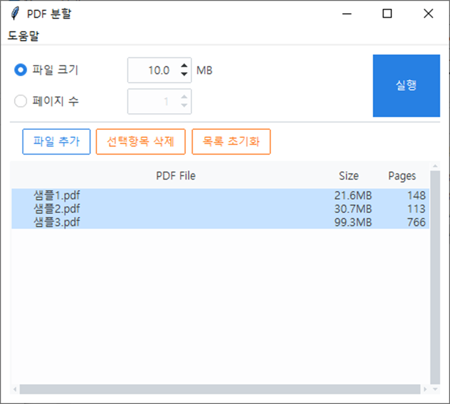This screenshot has height=404, width=450.
Task: Run the split with 실행 button
Action: [406, 86]
